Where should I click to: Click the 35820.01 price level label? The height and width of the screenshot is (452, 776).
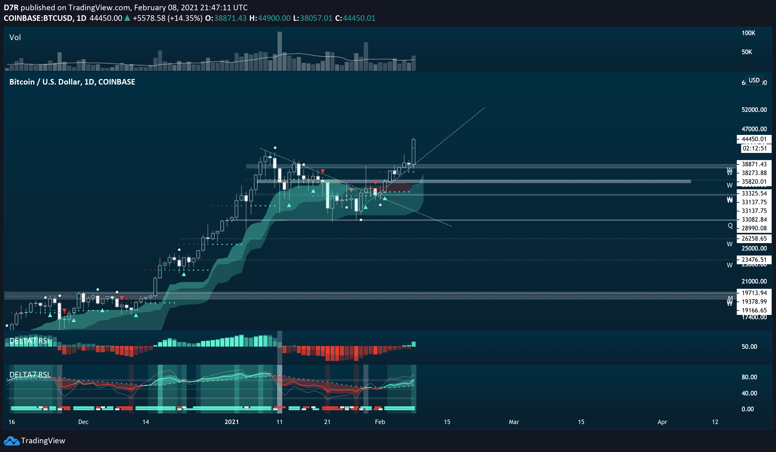pos(754,182)
